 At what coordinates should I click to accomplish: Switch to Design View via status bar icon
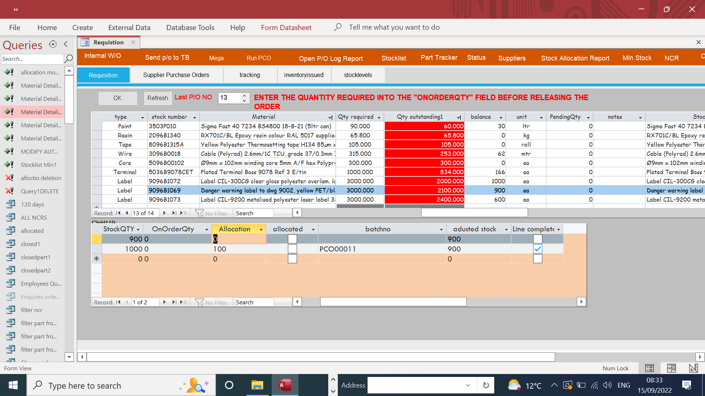coord(693,368)
